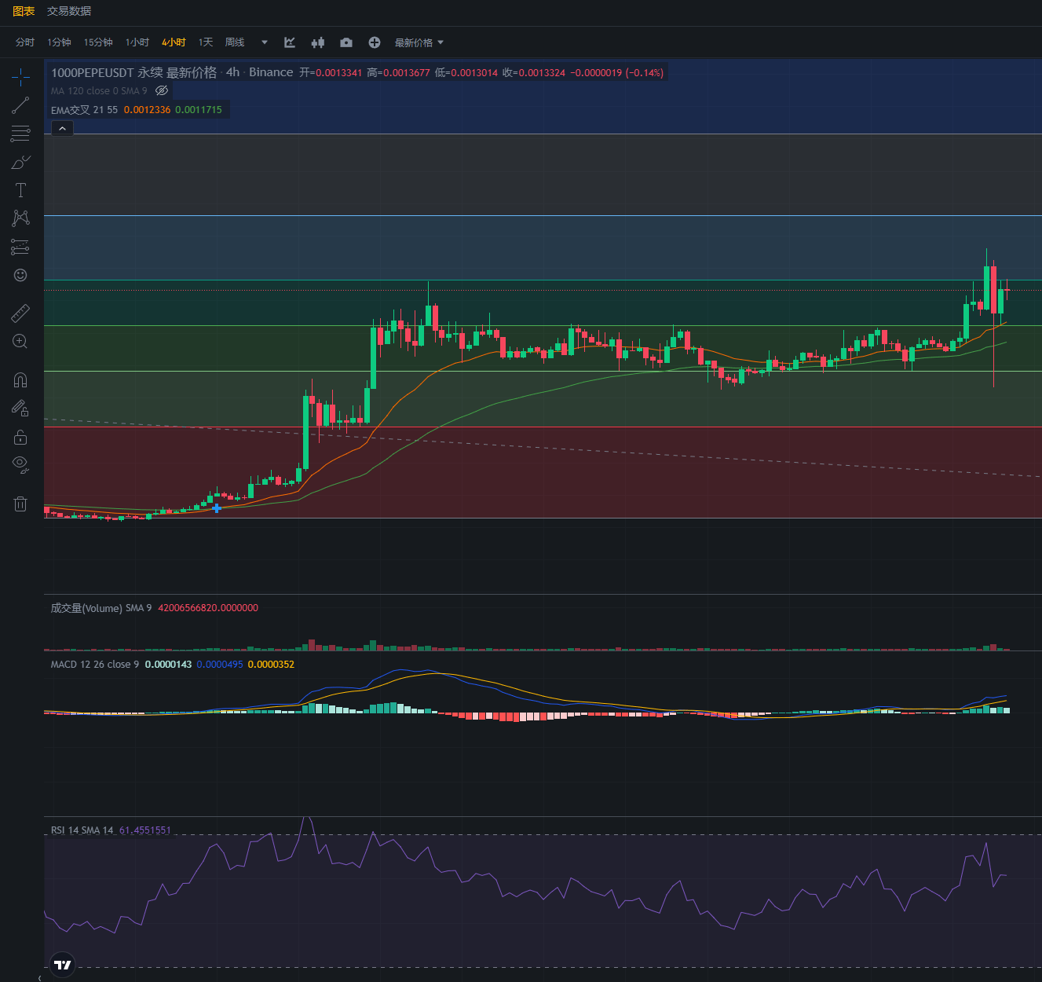Select the 1小时 interval
The width and height of the screenshot is (1042, 982).
(137, 42)
